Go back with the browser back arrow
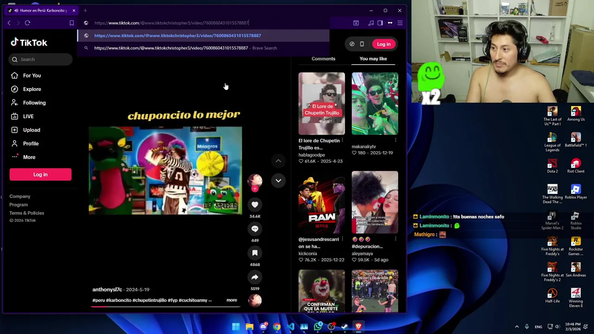Screen dimensions: 594x334 [x=9, y=23]
